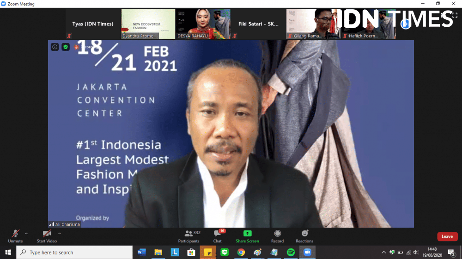Viewport: 462px width, 259px height.
Task: Open Google Chrome from the taskbar
Action: click(x=241, y=253)
